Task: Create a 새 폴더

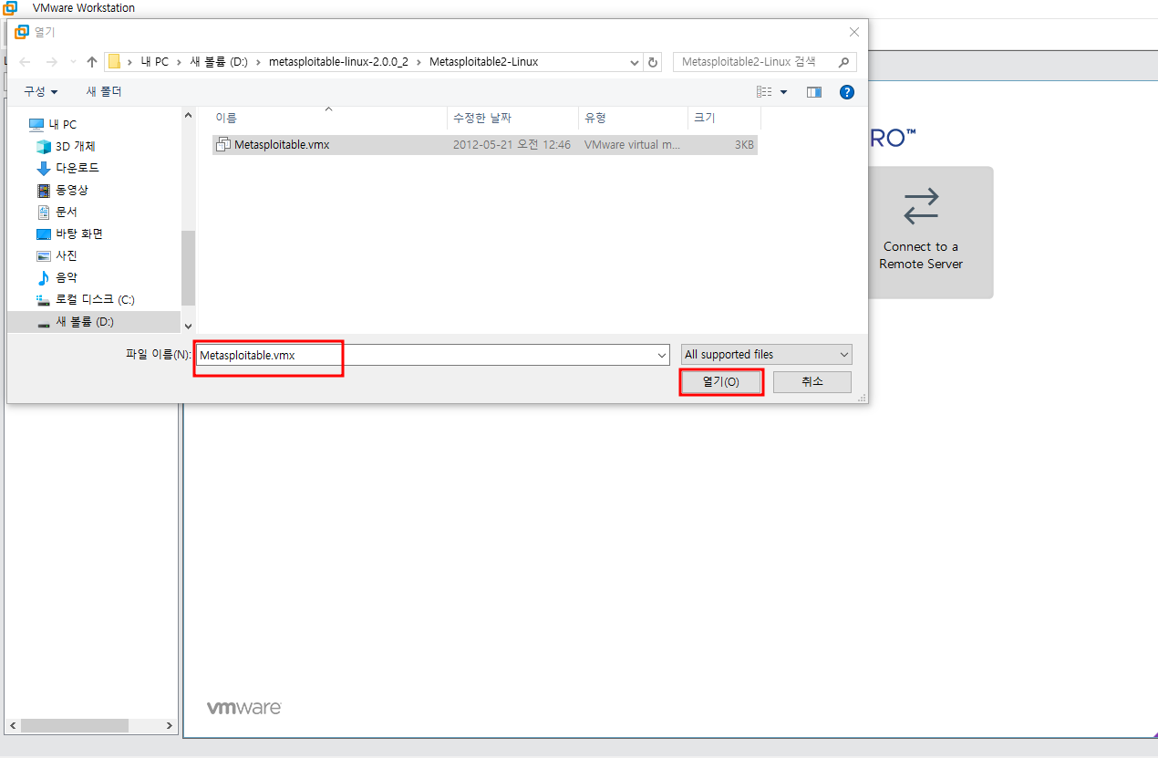Action: point(104,92)
